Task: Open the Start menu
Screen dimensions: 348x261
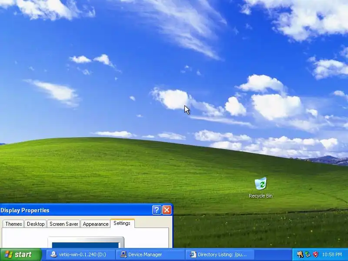Action: click(21, 254)
